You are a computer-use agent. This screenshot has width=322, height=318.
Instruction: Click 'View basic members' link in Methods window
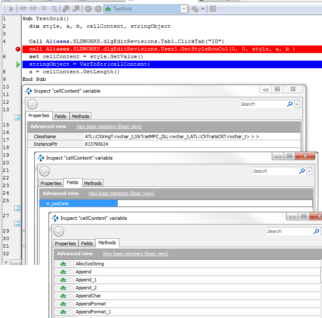[x=135, y=254]
